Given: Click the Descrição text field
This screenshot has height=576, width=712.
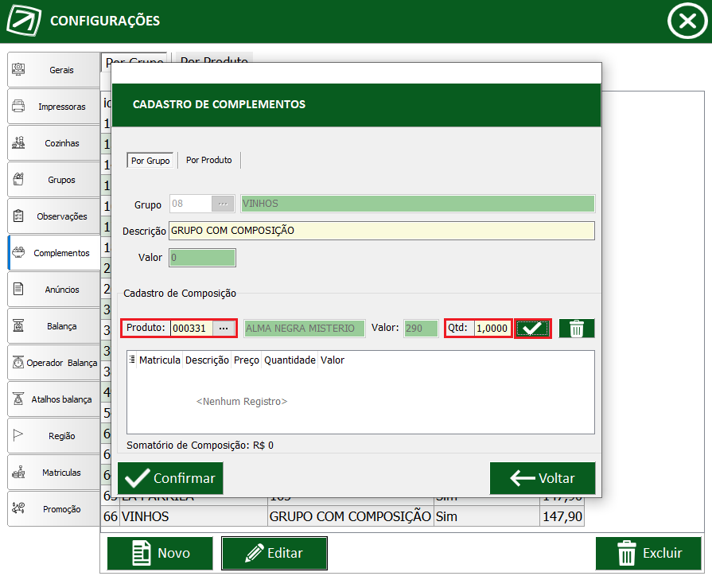Looking at the screenshot, I should click(381, 231).
